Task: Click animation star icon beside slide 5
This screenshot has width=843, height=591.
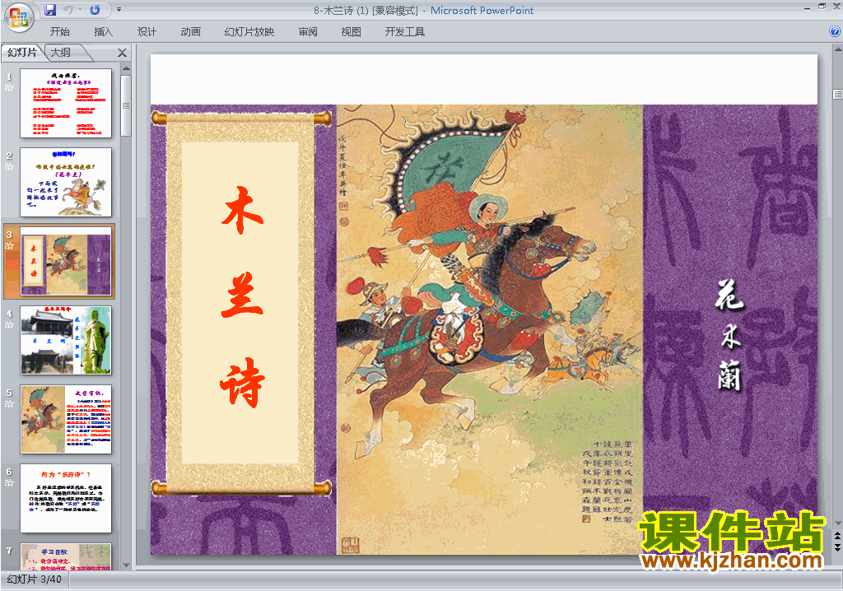Action: point(9,404)
